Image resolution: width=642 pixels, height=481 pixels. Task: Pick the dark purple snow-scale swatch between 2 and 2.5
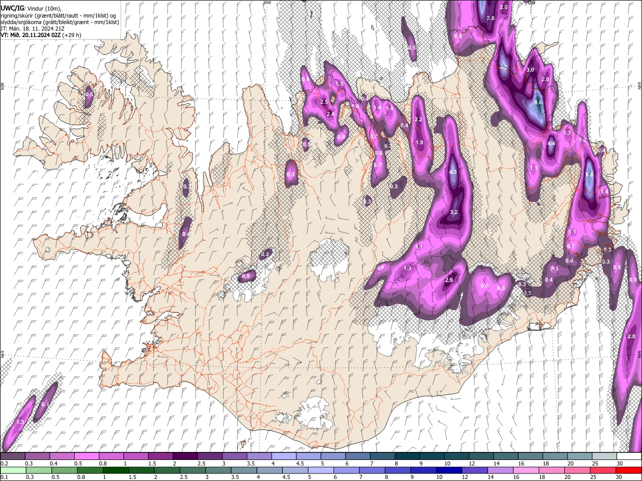coord(185,456)
